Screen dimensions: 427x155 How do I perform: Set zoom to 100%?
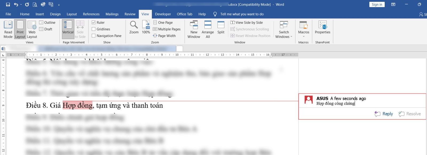point(146,27)
